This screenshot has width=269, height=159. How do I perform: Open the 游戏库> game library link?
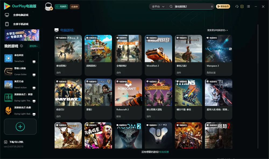point(33,46)
